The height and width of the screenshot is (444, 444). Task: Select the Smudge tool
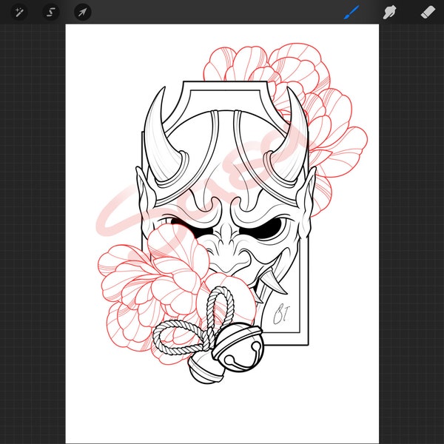(x=390, y=12)
